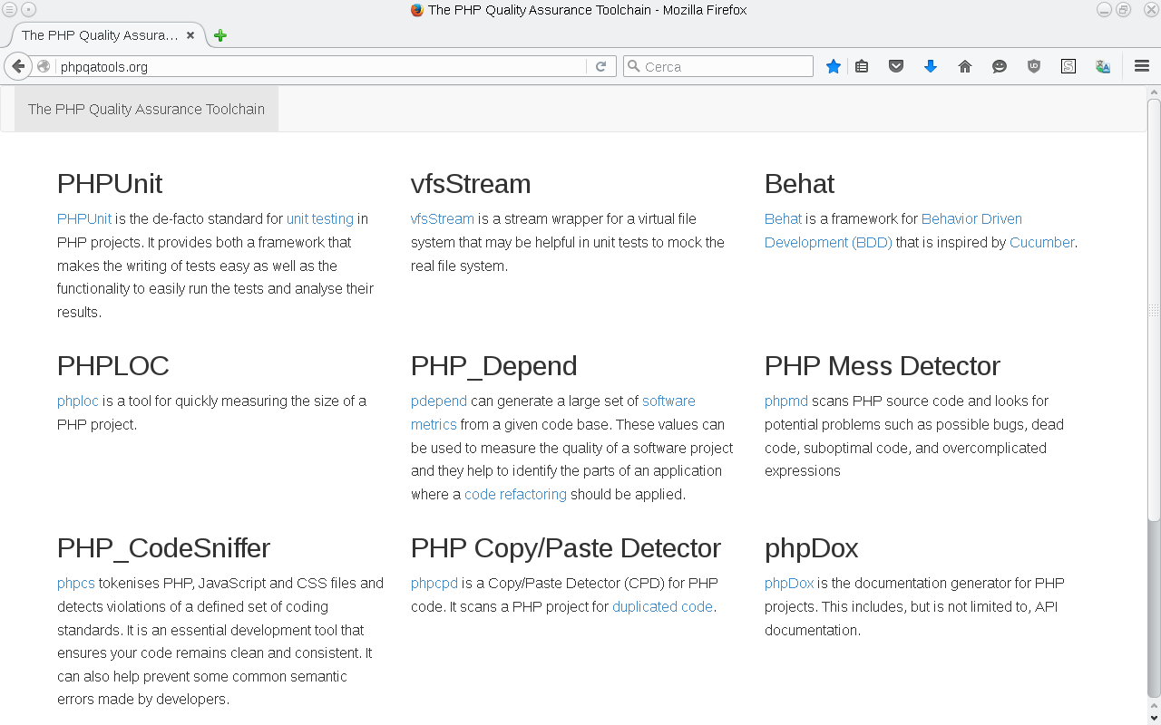Image resolution: width=1161 pixels, height=725 pixels.
Task: Open the phpmd link
Action: [x=786, y=401]
